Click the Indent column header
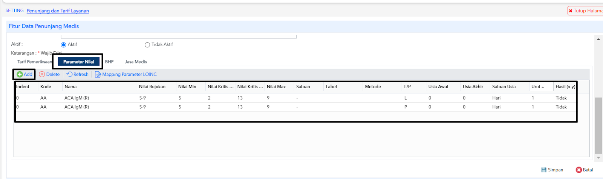 click(x=23, y=87)
